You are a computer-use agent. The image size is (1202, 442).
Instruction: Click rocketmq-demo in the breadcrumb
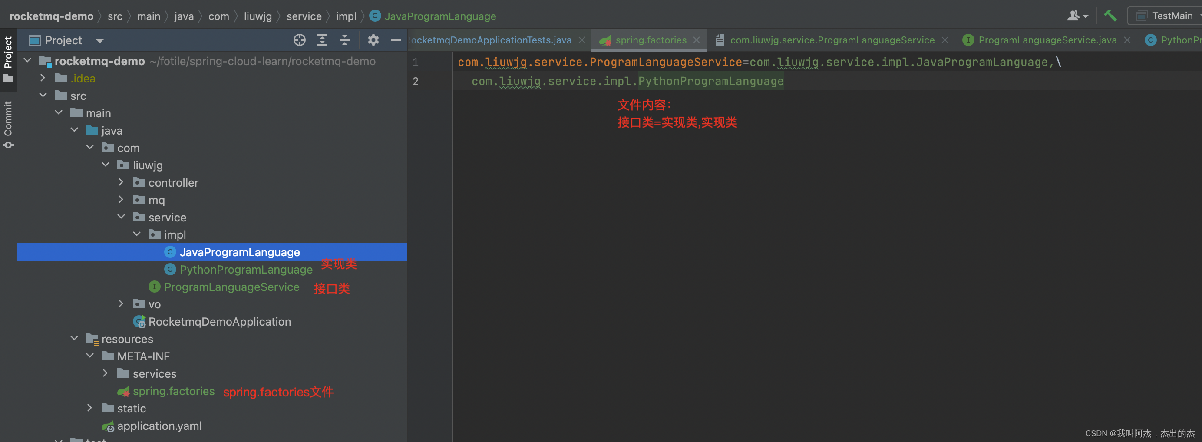click(x=51, y=16)
